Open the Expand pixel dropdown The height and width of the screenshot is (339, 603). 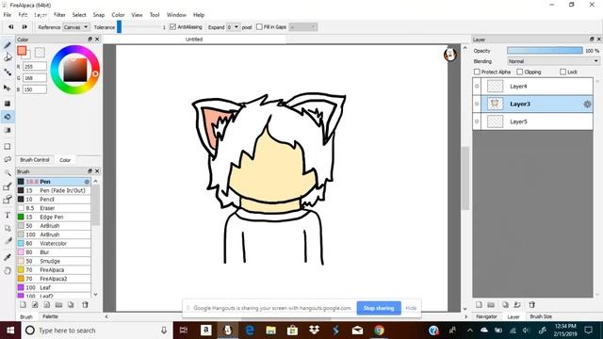(x=233, y=27)
